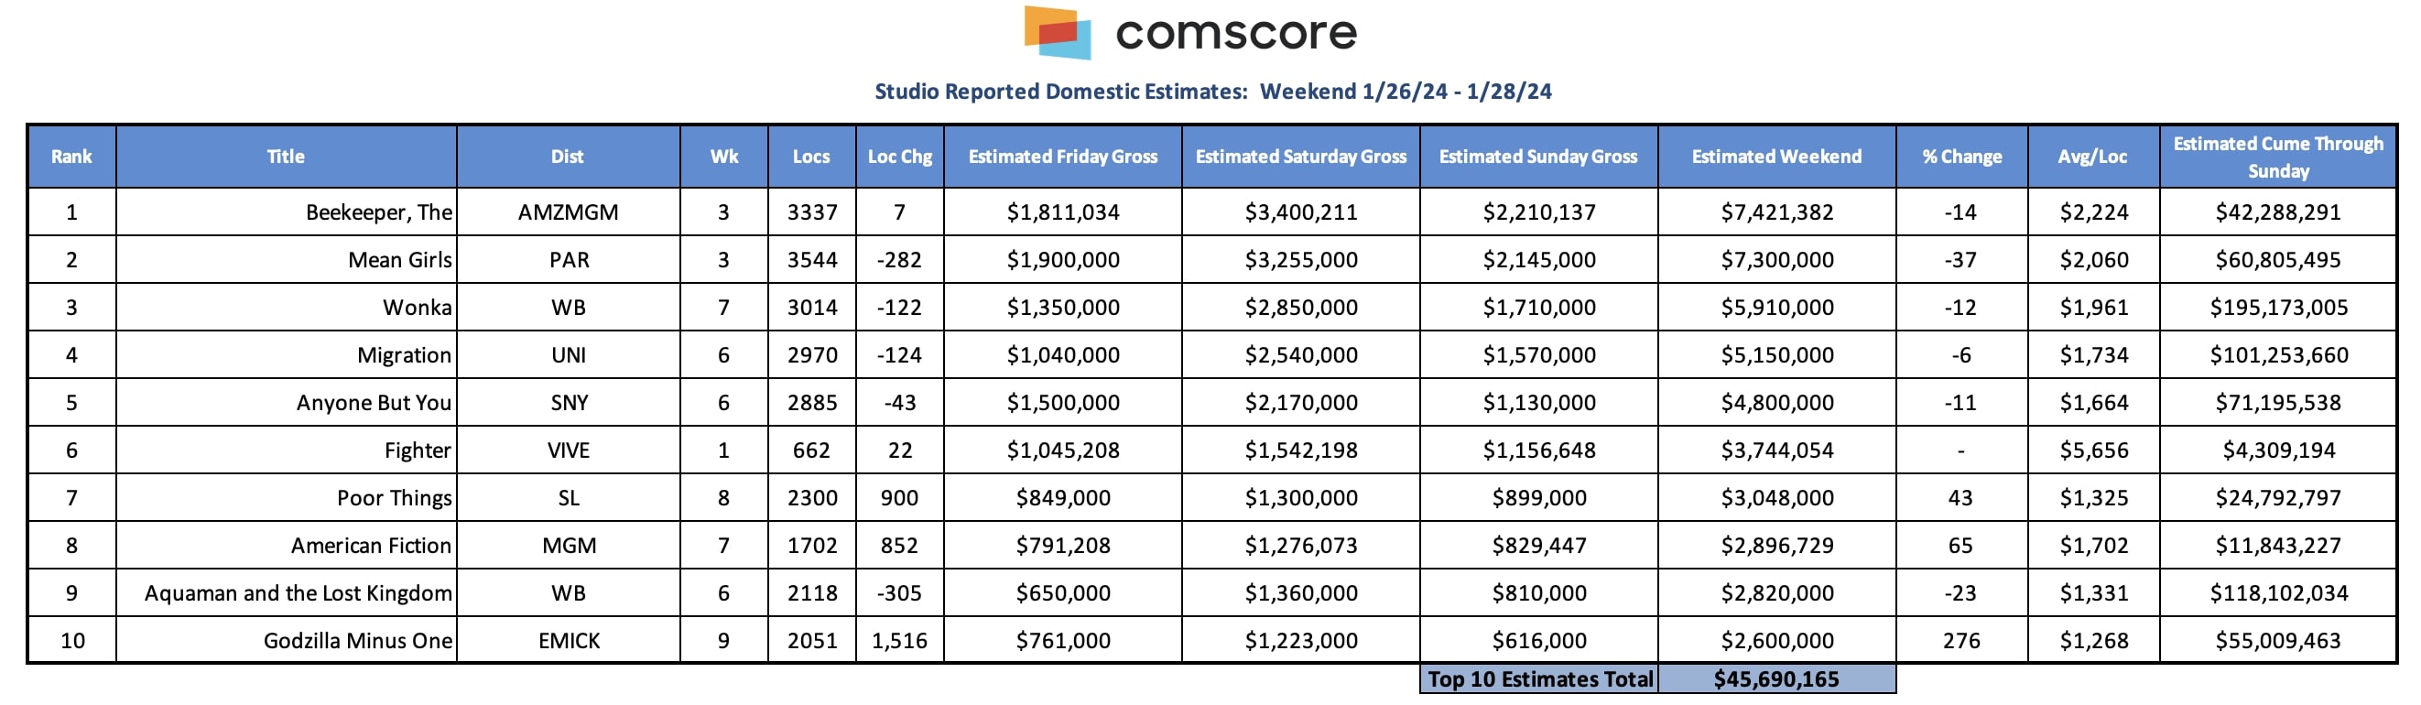The height and width of the screenshot is (705, 2421).
Task: Click Godzilla Minus One title cell
Action: point(286,640)
